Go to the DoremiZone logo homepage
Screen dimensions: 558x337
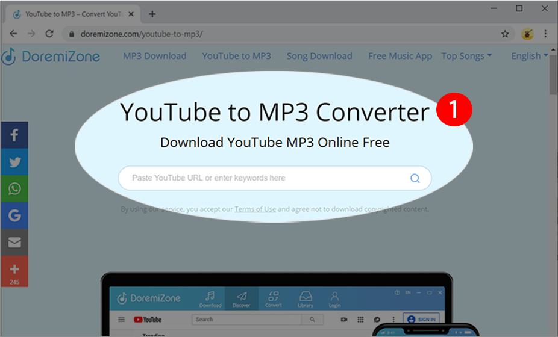click(51, 56)
